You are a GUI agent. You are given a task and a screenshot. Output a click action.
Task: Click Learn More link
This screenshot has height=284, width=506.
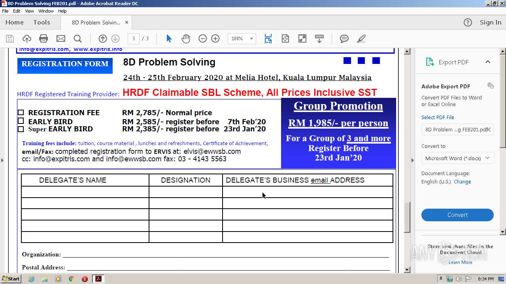point(460,262)
